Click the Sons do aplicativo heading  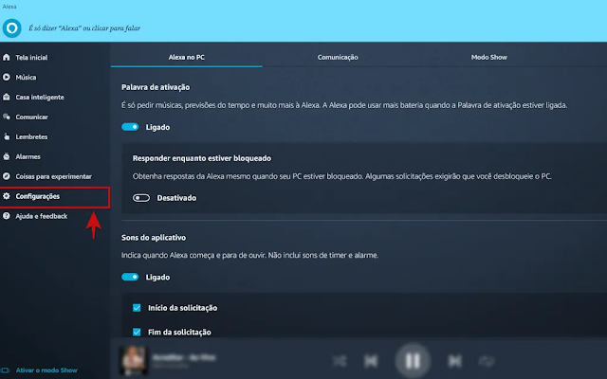point(154,238)
